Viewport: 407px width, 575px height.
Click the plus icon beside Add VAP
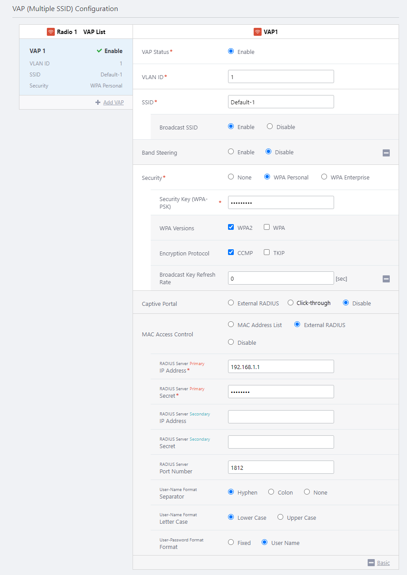[98, 103]
